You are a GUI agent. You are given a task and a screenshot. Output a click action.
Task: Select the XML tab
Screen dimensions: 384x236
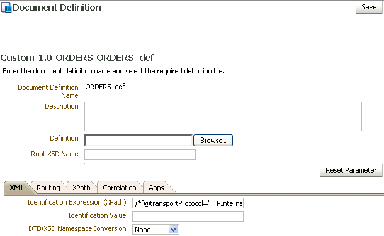click(x=16, y=188)
